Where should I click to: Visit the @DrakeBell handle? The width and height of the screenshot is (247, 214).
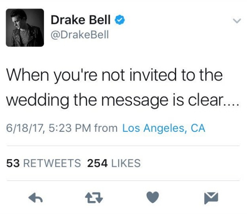79,35
